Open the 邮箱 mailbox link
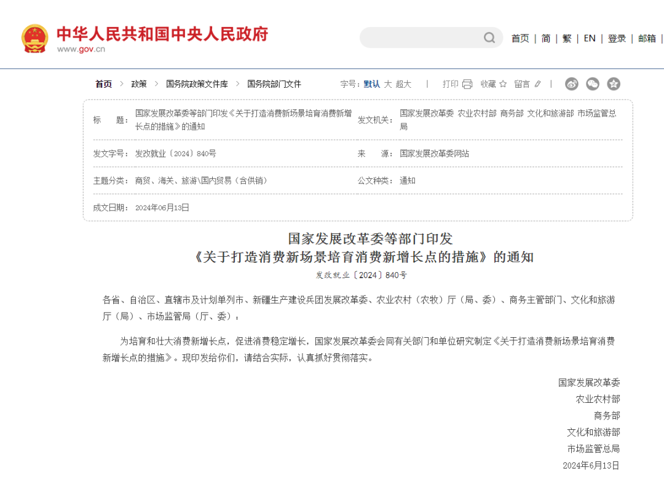 [647, 39]
